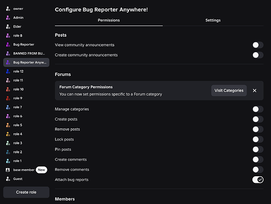Enable Create comments permission
This screenshot has width=271, height=204.
(258, 159)
